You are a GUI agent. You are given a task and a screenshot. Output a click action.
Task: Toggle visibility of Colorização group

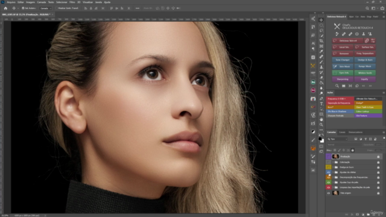click(328, 162)
